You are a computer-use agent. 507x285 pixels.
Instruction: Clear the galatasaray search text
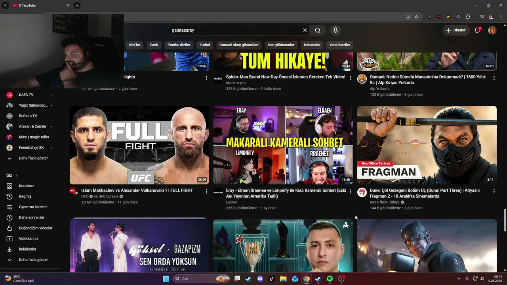(x=305, y=30)
